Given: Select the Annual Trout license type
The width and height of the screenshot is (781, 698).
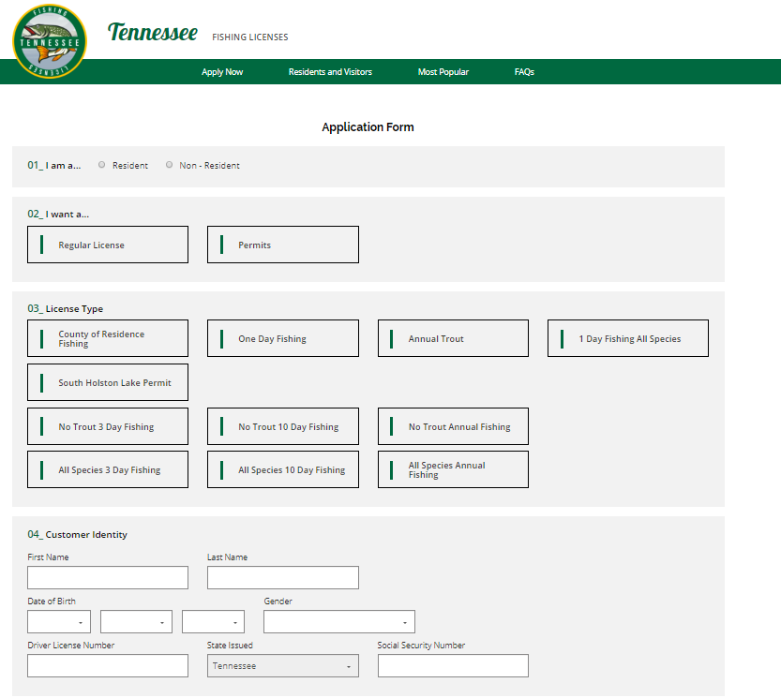Looking at the screenshot, I should [x=453, y=338].
